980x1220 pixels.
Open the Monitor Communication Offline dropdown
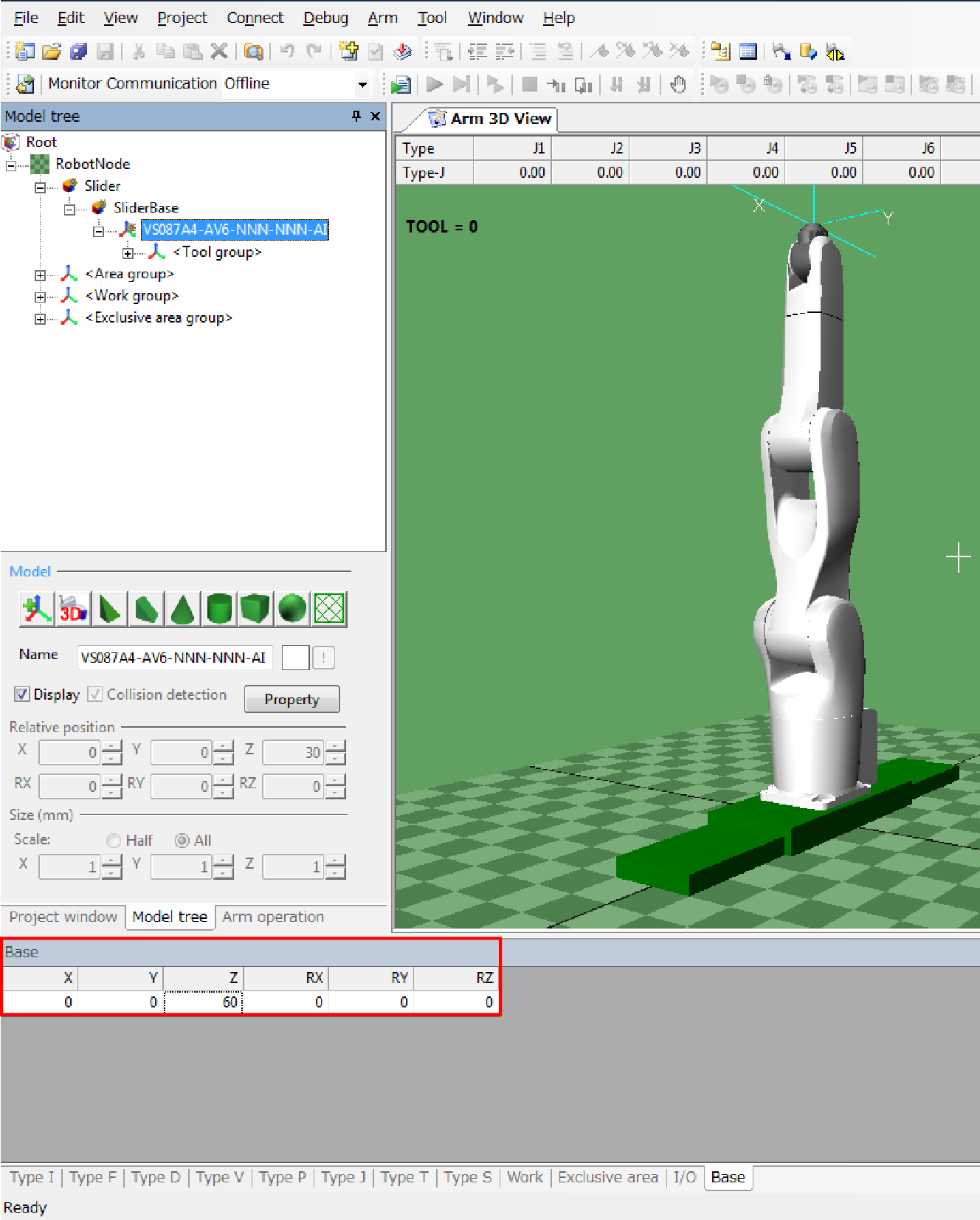tap(362, 84)
